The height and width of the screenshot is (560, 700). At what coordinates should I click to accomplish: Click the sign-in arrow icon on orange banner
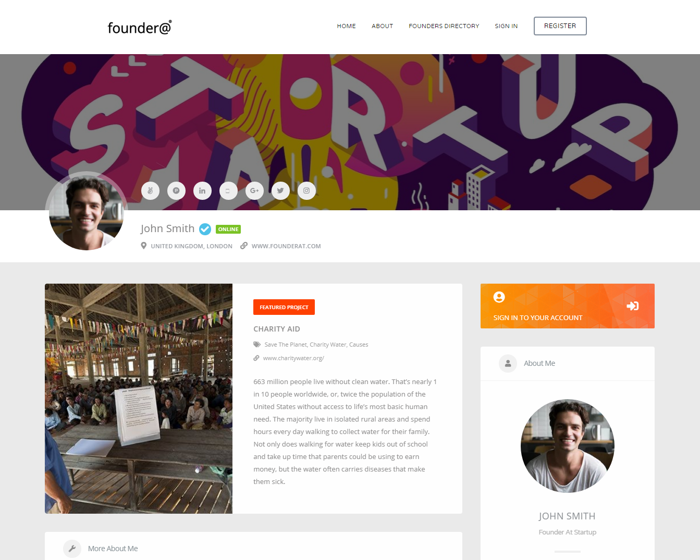pyautogui.click(x=632, y=306)
